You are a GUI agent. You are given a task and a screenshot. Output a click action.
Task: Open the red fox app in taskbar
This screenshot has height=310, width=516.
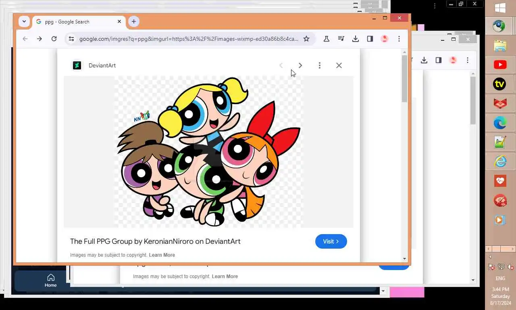[x=500, y=103]
